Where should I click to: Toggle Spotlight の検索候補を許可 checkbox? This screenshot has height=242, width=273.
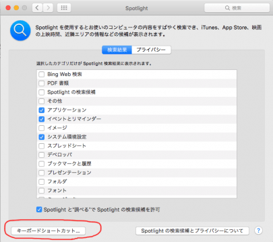click(x=39, y=210)
